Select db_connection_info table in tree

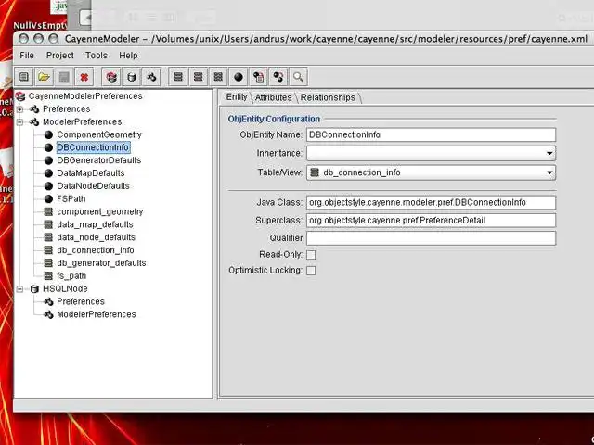[x=95, y=250]
